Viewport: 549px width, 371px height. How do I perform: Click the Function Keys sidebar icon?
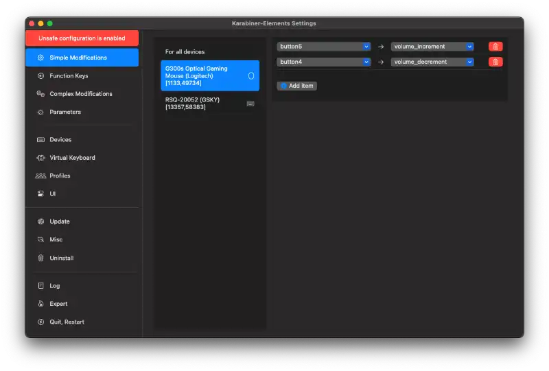click(x=40, y=75)
